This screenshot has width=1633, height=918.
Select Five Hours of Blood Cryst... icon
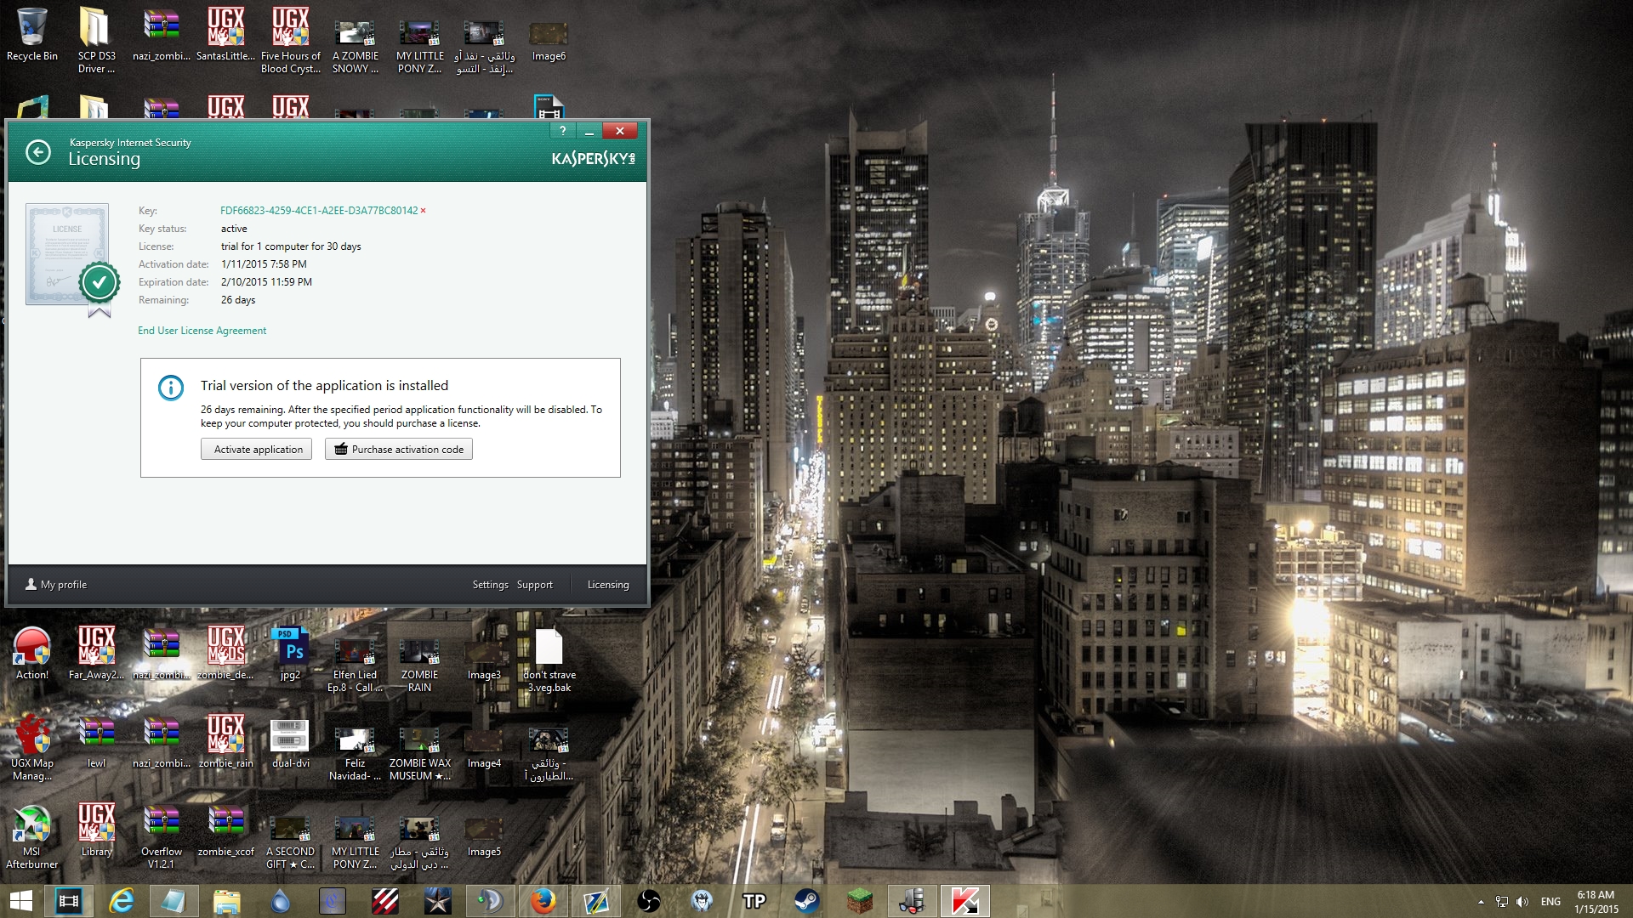[291, 41]
